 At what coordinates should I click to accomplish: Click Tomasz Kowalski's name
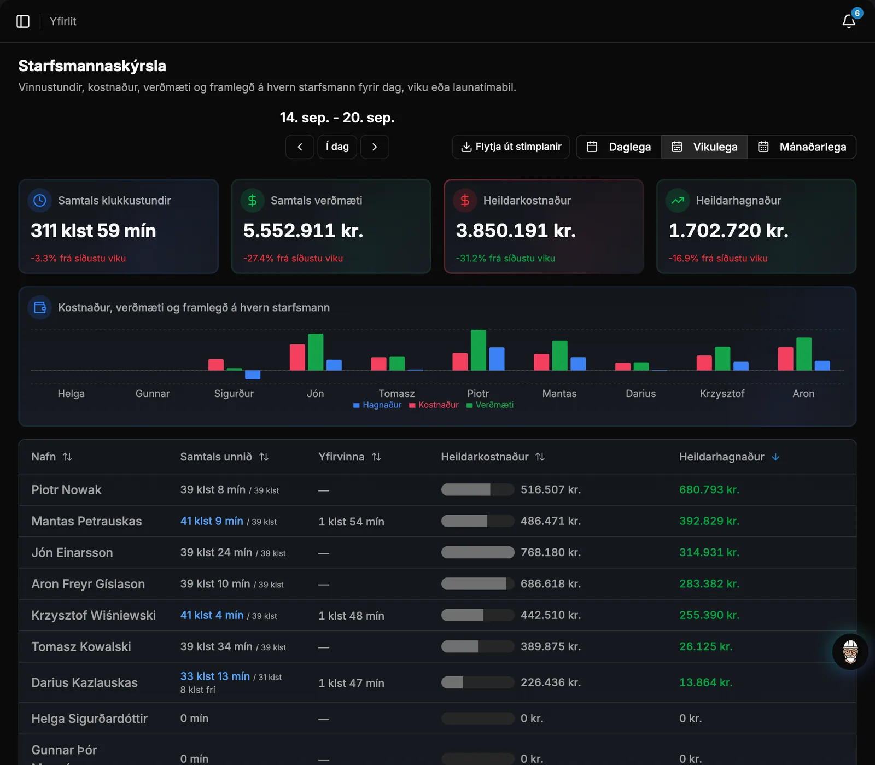click(x=81, y=646)
